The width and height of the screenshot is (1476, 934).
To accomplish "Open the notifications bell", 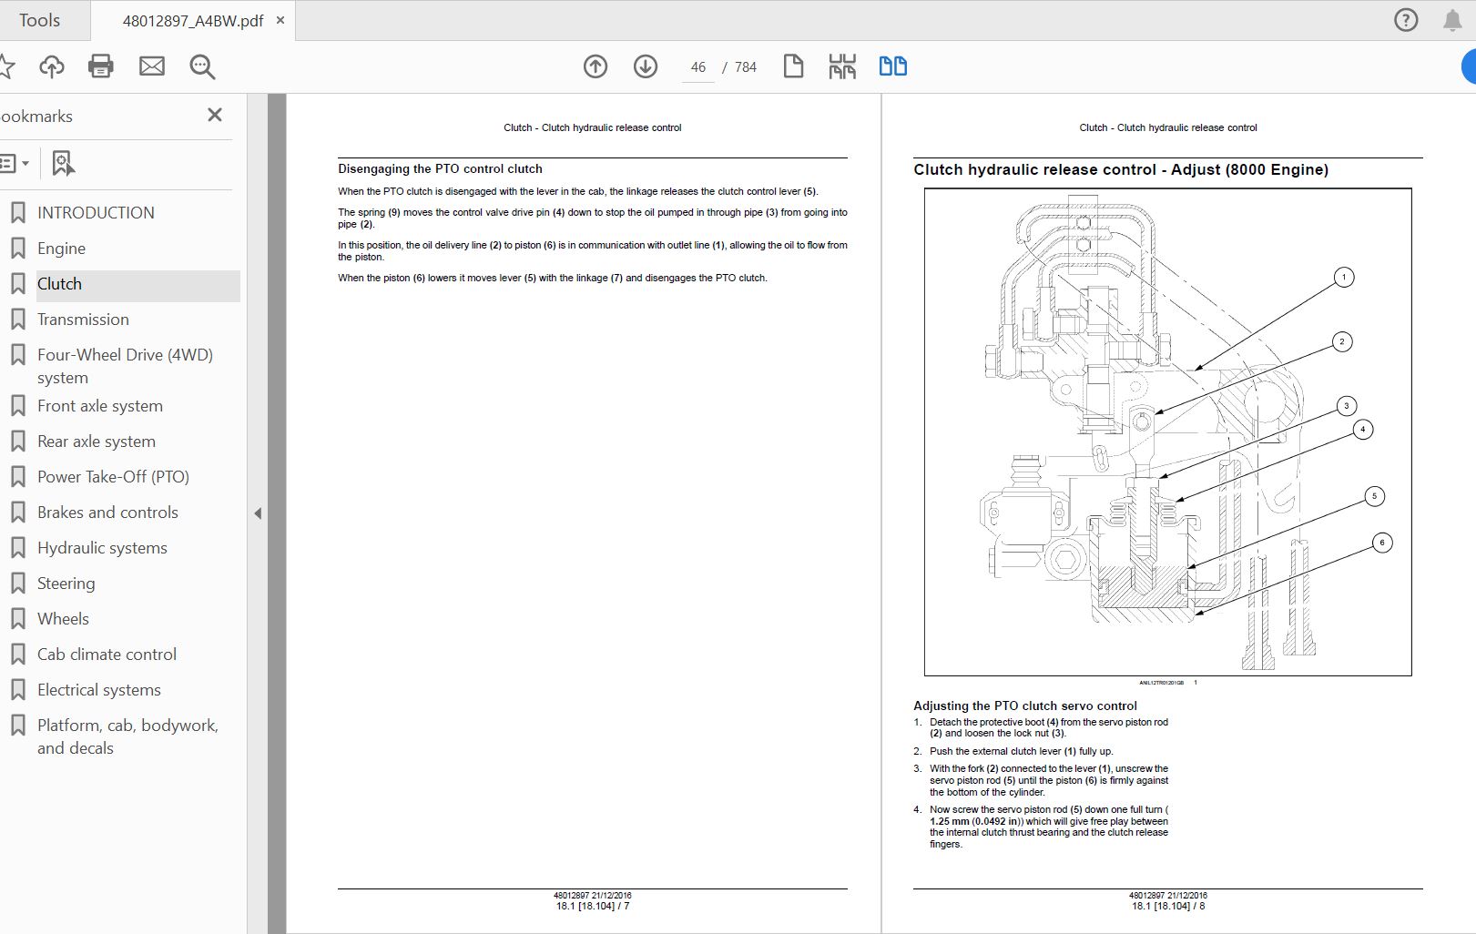I will pyautogui.click(x=1452, y=20).
